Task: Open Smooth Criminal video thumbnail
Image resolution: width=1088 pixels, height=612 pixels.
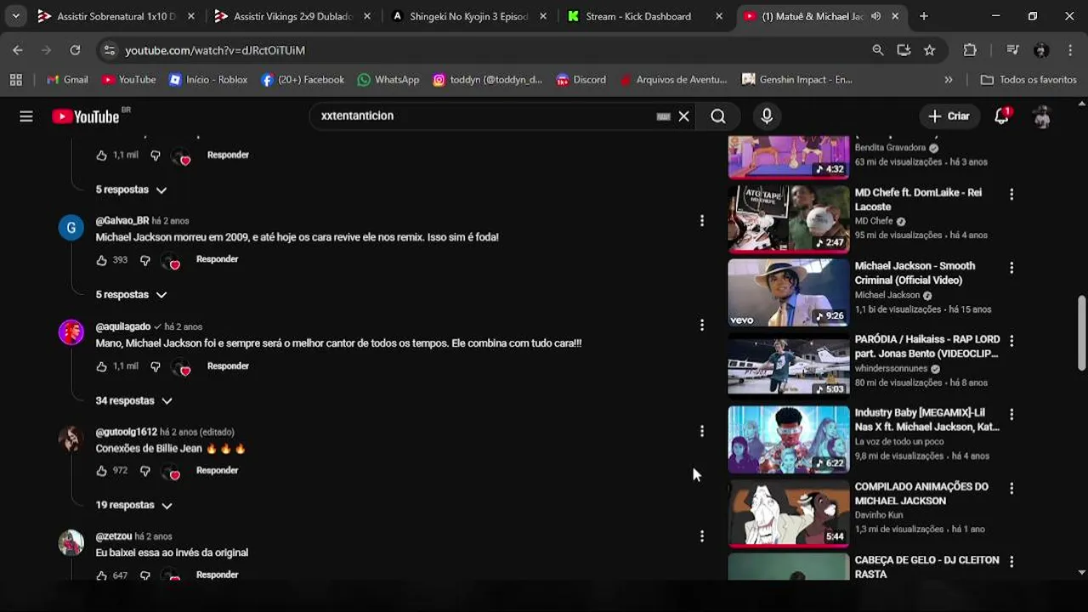Action: click(789, 292)
